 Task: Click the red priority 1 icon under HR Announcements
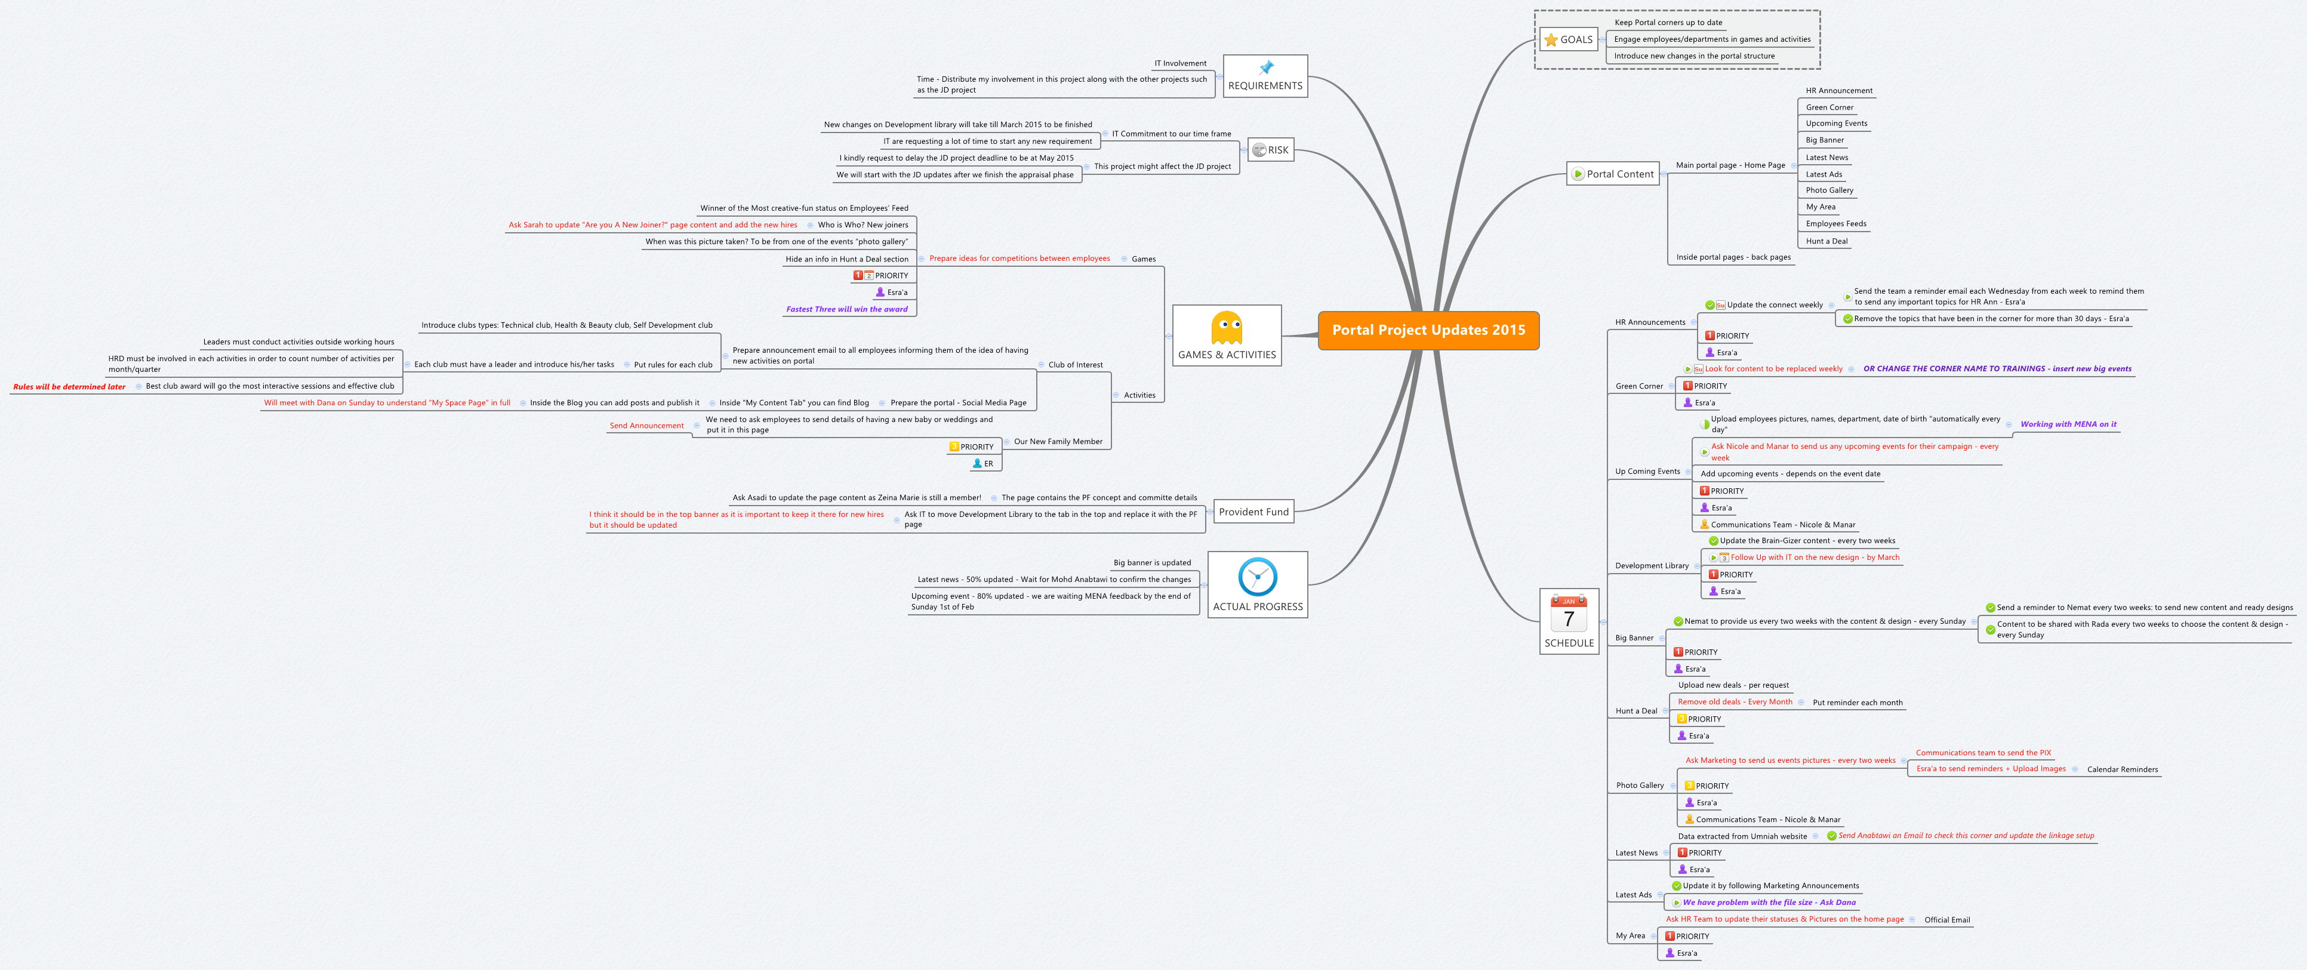pos(1710,336)
